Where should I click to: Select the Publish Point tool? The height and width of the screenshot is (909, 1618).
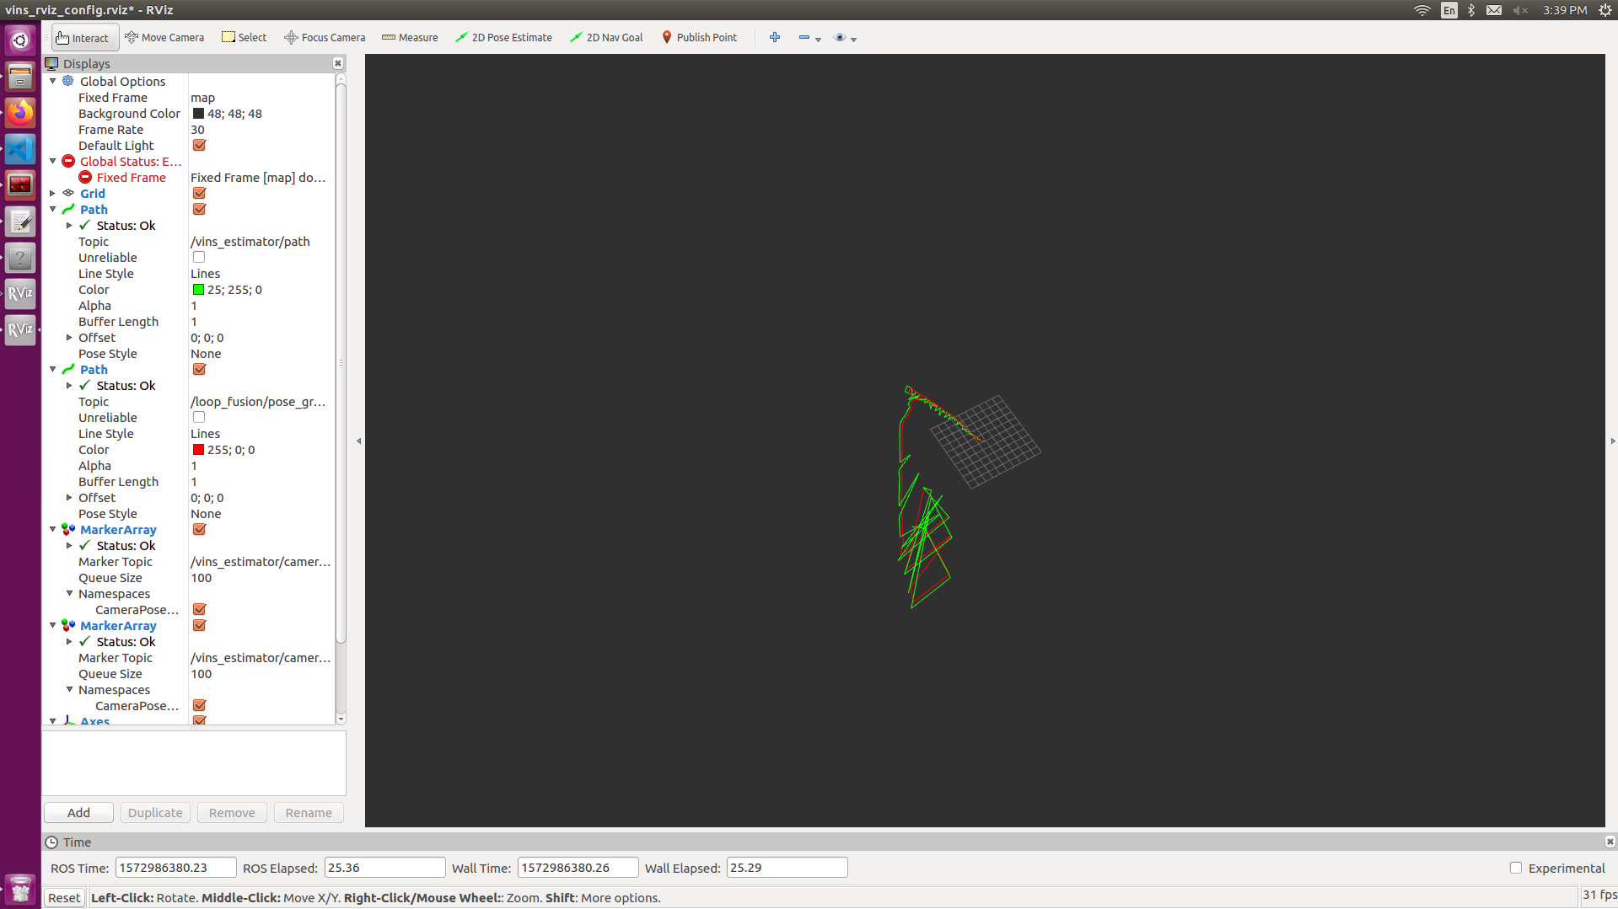699,37
